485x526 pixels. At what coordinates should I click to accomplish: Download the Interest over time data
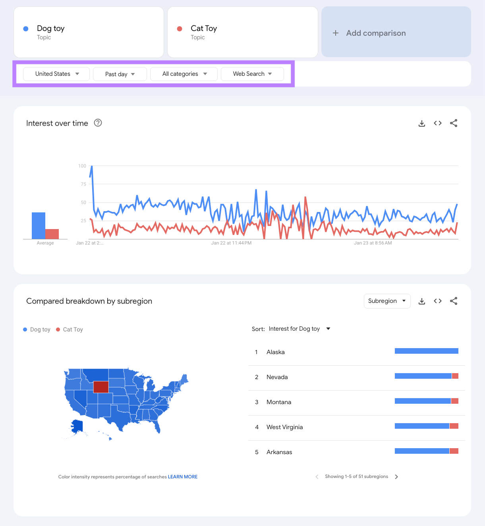point(421,123)
